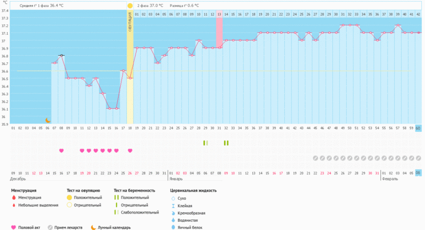
Task: Click the yellow sun ovulation icon at top
Action: 130,6
